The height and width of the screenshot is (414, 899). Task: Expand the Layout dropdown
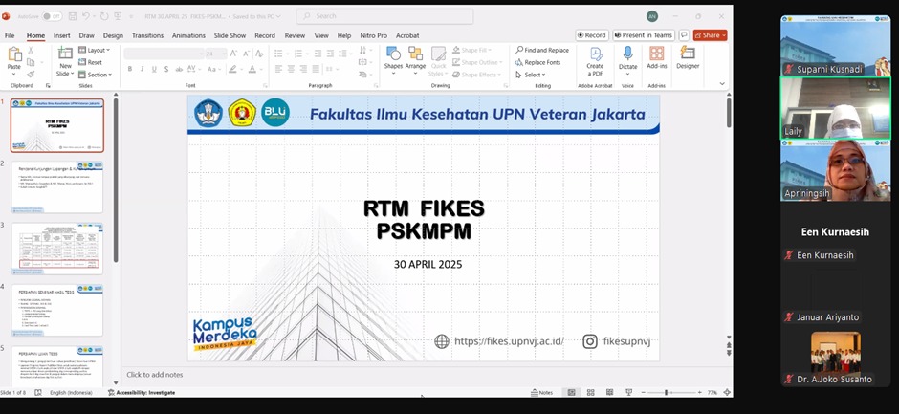[x=97, y=50]
